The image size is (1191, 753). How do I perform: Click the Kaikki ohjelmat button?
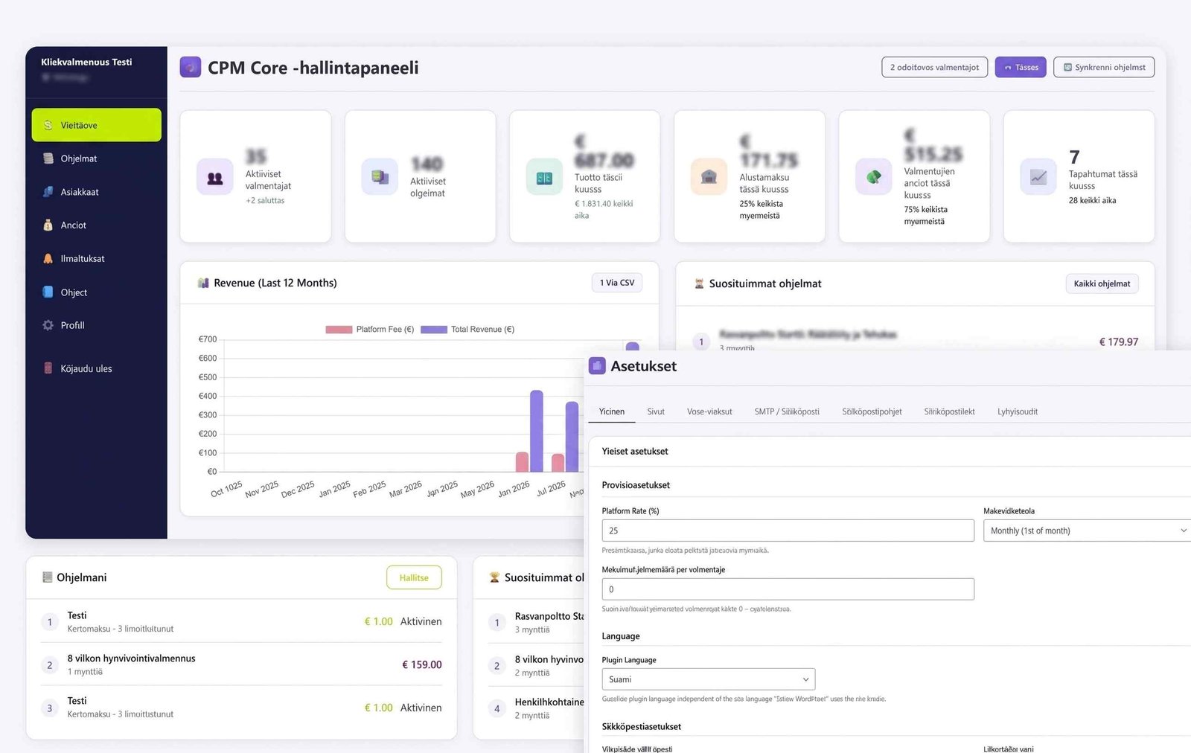click(x=1102, y=283)
